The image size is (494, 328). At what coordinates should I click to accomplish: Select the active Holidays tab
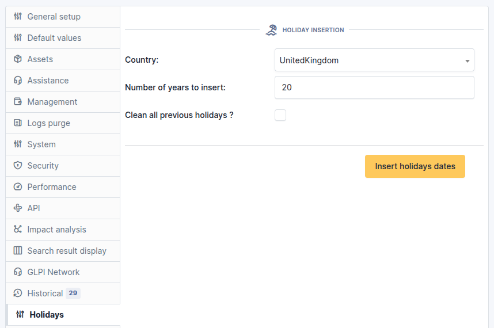(x=47, y=315)
